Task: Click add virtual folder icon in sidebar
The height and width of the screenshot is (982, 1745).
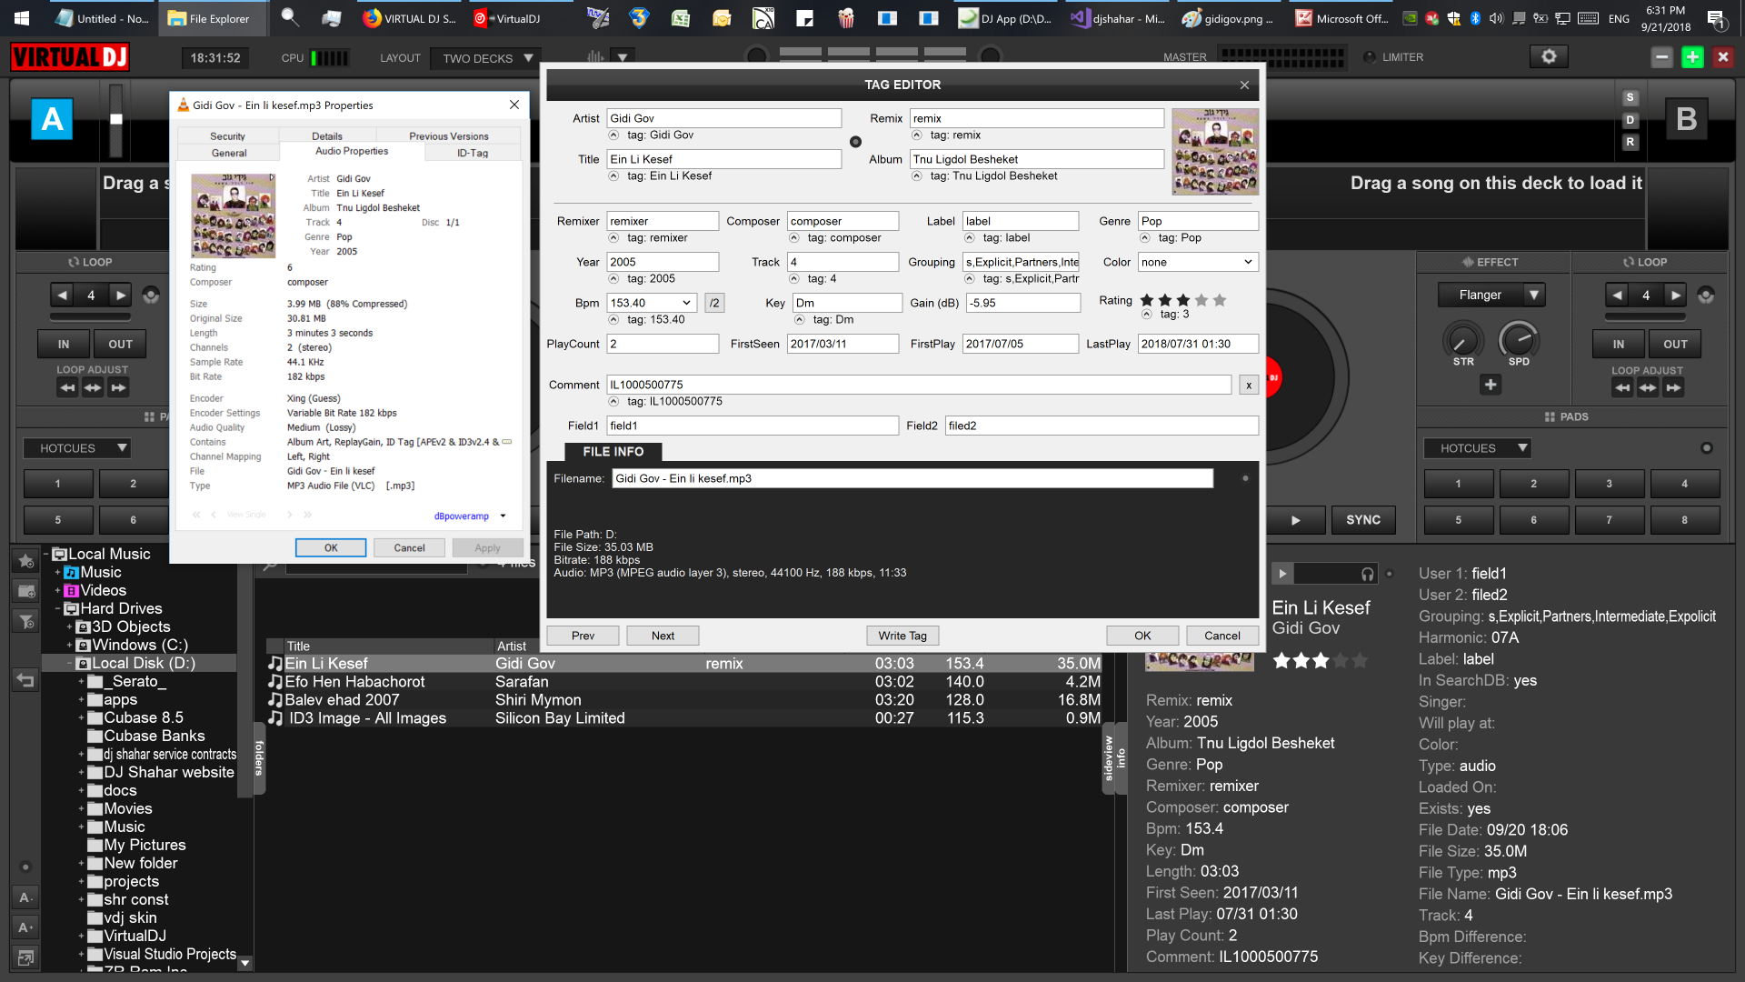Action: (x=26, y=591)
